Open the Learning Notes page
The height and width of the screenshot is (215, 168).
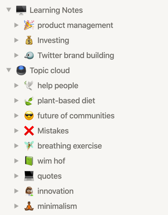pyautogui.click(x=56, y=10)
